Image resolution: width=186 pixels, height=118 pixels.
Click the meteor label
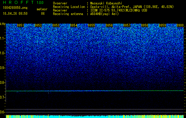tap(42, 9)
